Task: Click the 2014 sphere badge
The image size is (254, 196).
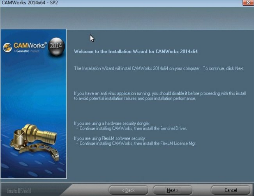Action: pyautogui.click(x=56, y=47)
